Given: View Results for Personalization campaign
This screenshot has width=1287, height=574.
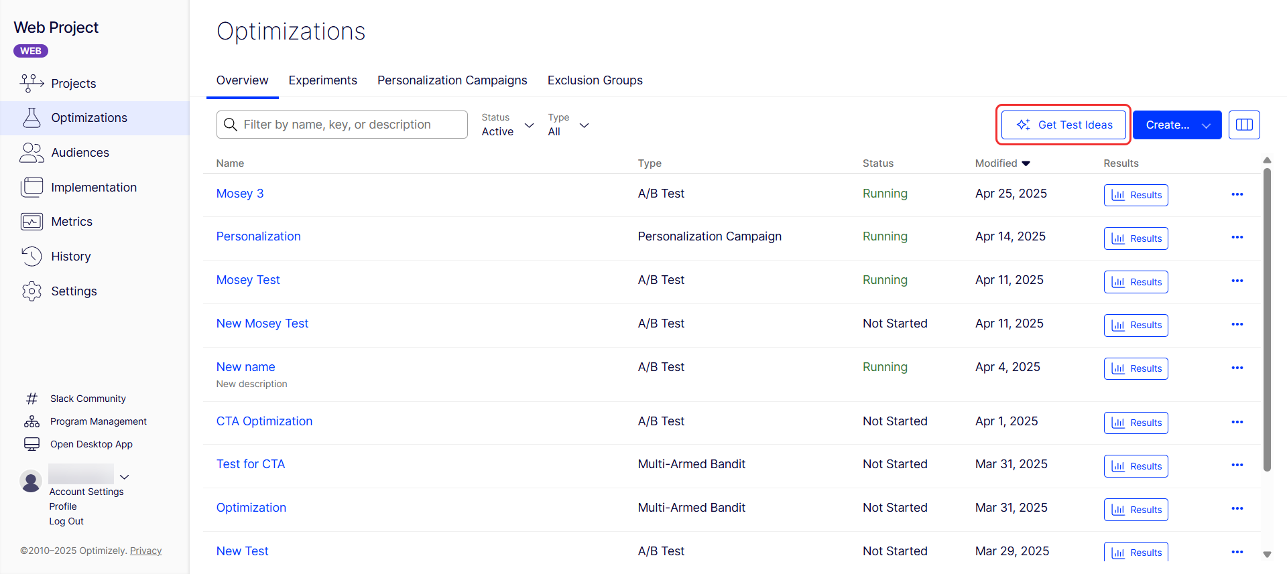Looking at the screenshot, I should [x=1136, y=238].
